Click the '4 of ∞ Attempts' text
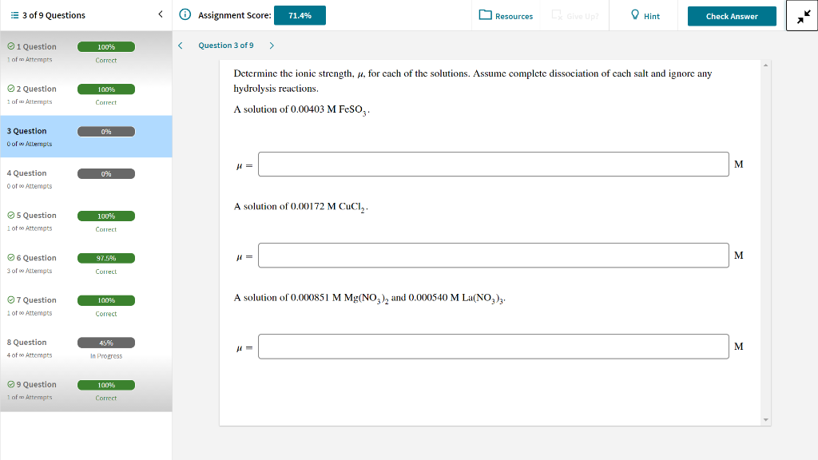818x460 pixels. (30, 355)
